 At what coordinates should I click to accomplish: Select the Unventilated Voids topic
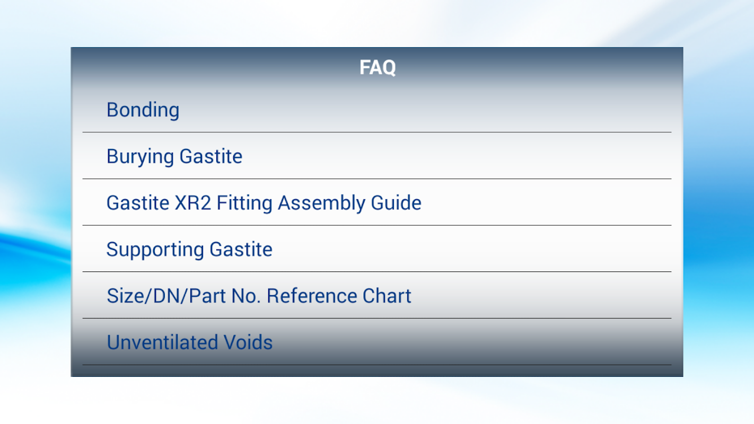(189, 342)
